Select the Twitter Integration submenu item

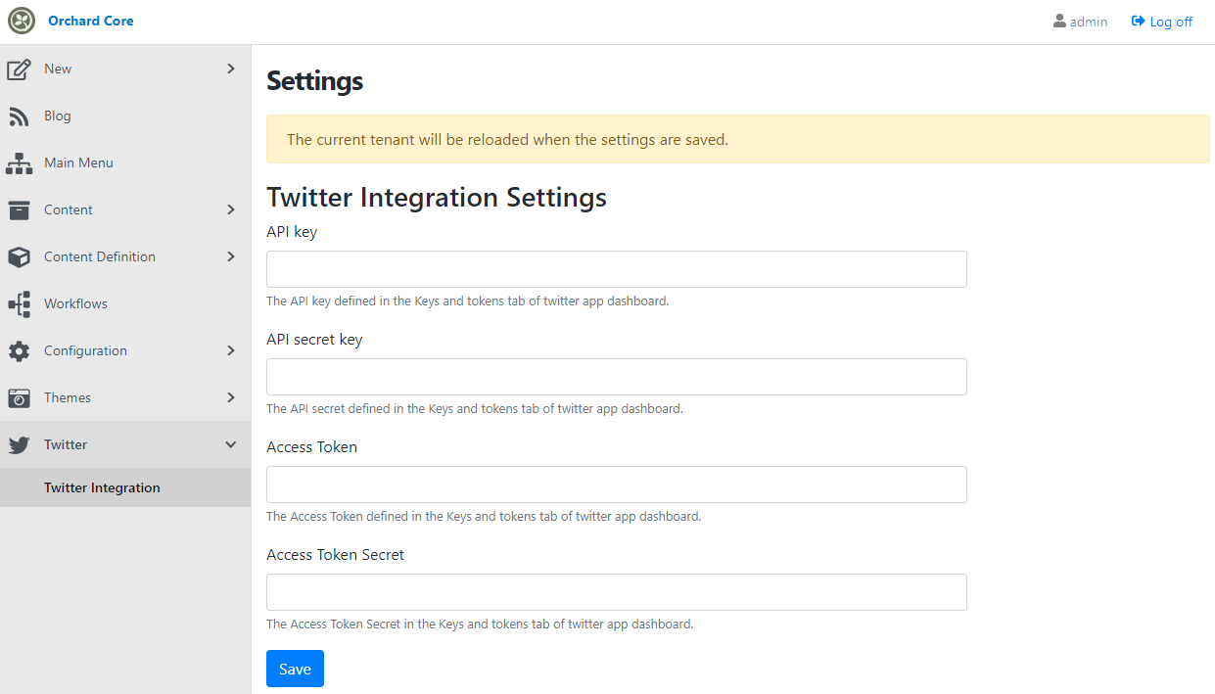pyautogui.click(x=125, y=487)
